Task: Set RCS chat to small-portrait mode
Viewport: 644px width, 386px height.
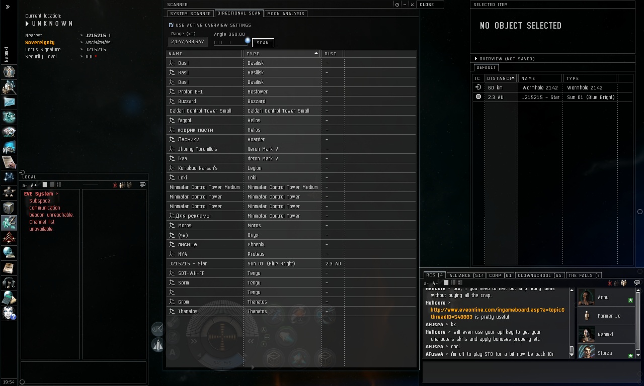Action: tap(453, 283)
